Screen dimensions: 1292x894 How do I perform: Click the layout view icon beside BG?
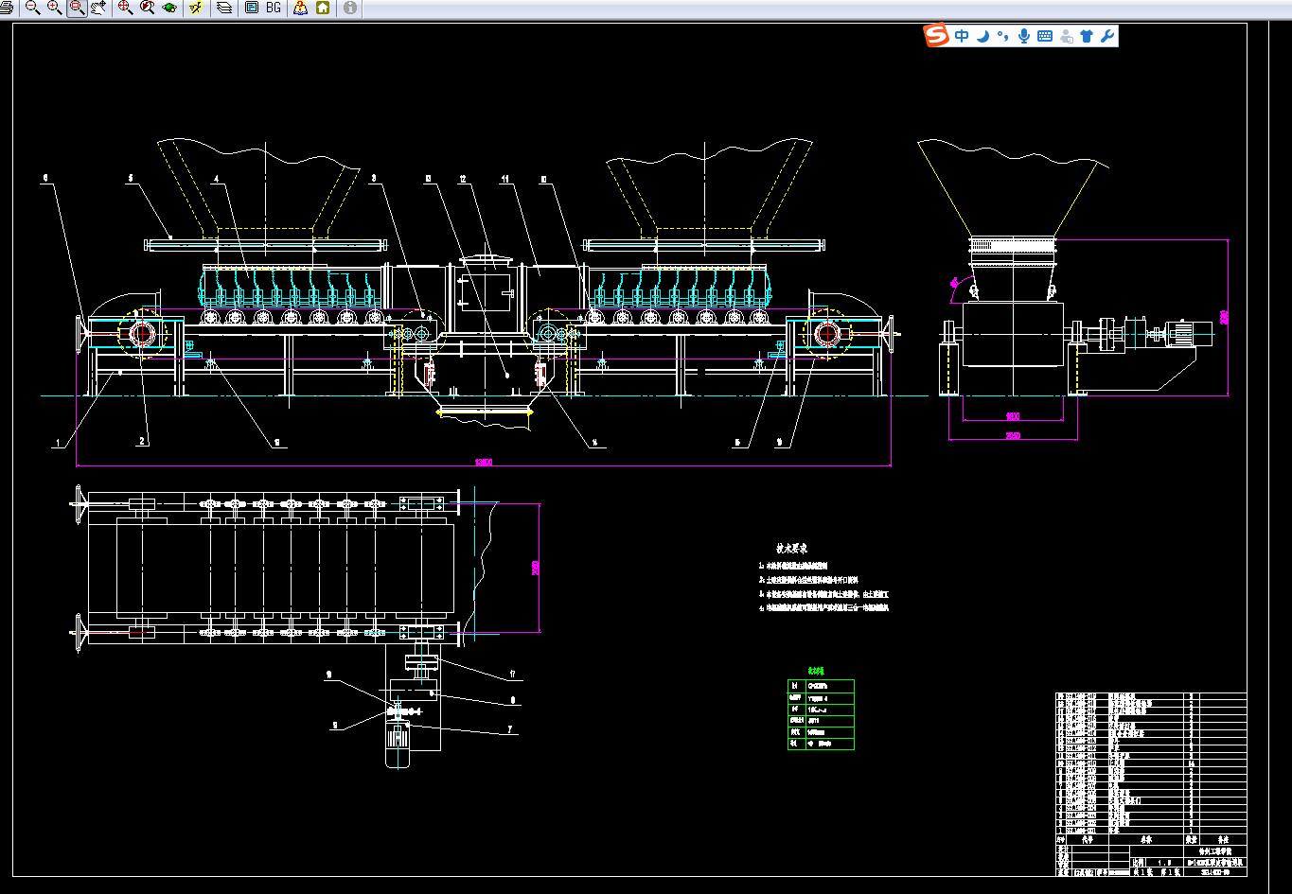[252, 8]
